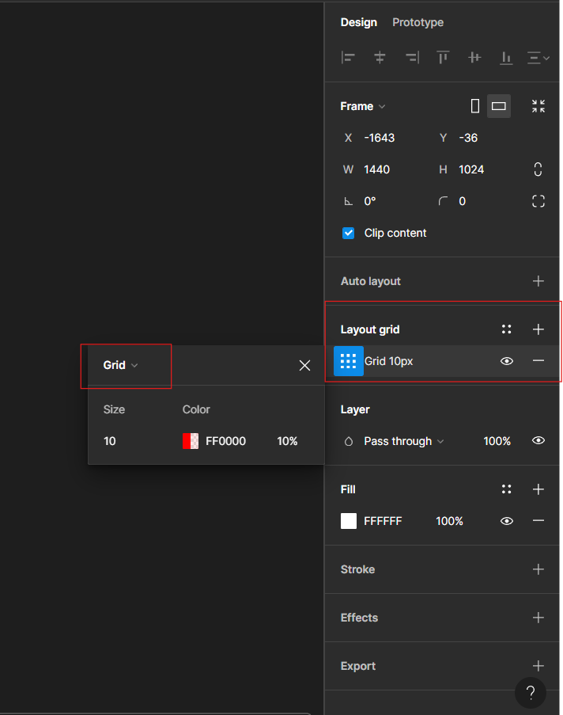Open the Grid type dropdown
The width and height of the screenshot is (563, 715).
click(121, 365)
